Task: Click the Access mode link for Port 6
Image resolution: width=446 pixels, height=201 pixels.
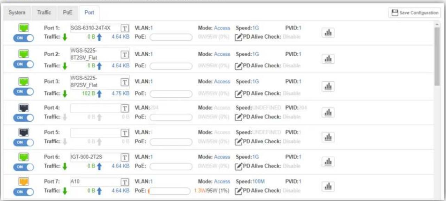Action: click(x=222, y=157)
